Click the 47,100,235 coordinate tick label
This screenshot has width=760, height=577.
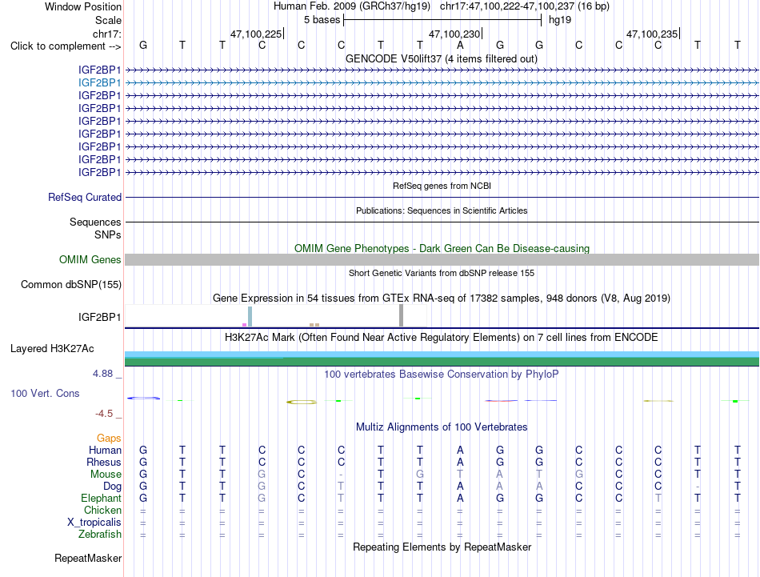652,34
